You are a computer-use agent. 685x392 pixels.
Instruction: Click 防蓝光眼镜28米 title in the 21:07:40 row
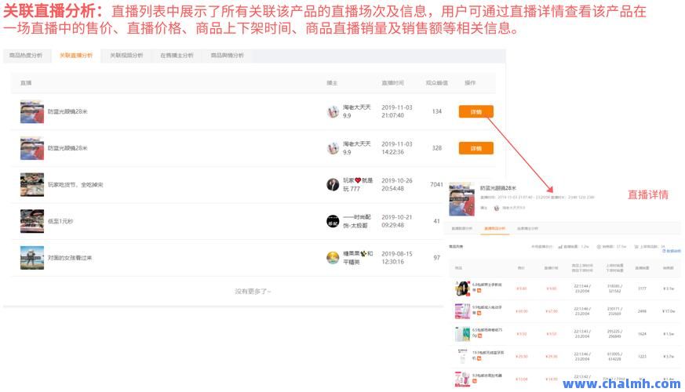[67, 112]
